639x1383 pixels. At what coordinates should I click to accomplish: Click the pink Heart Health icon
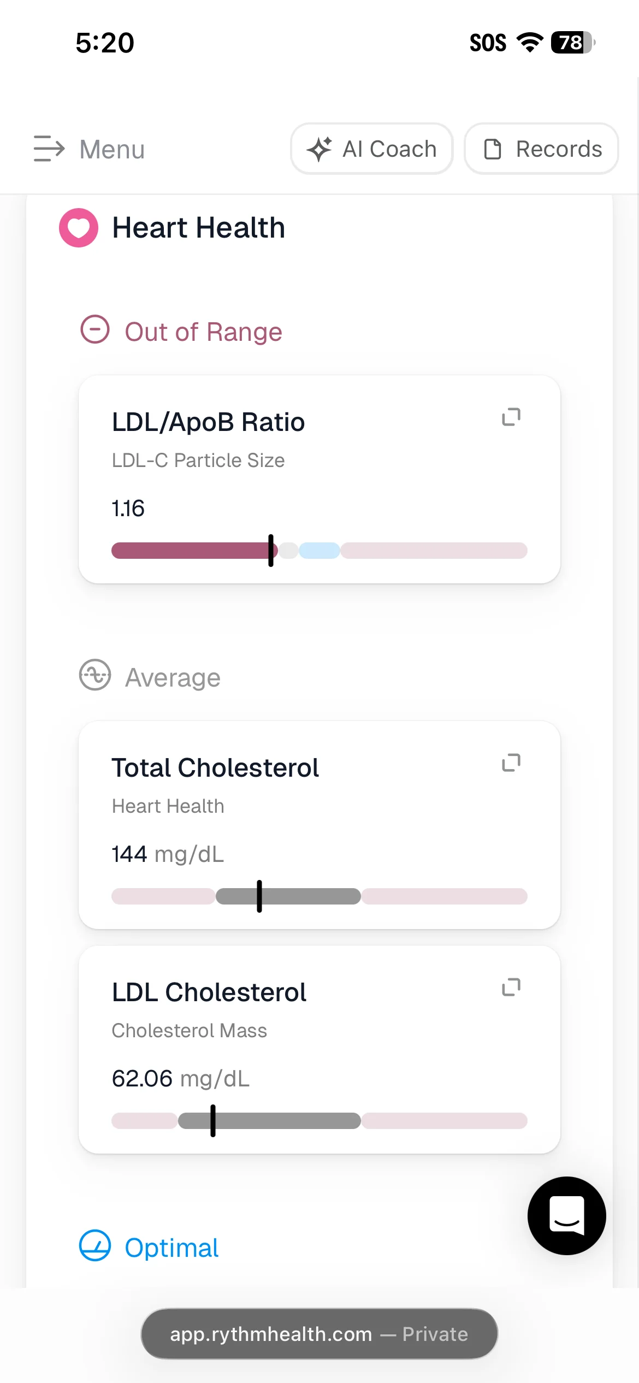pos(79,228)
